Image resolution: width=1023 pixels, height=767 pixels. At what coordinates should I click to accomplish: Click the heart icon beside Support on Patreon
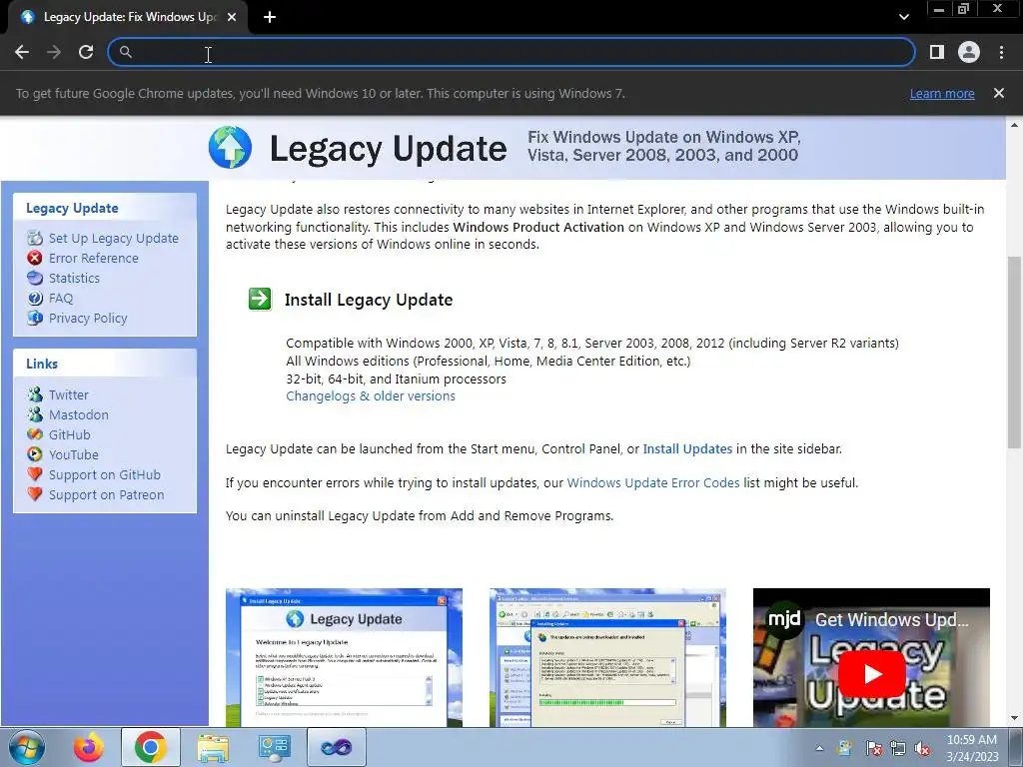click(35, 494)
